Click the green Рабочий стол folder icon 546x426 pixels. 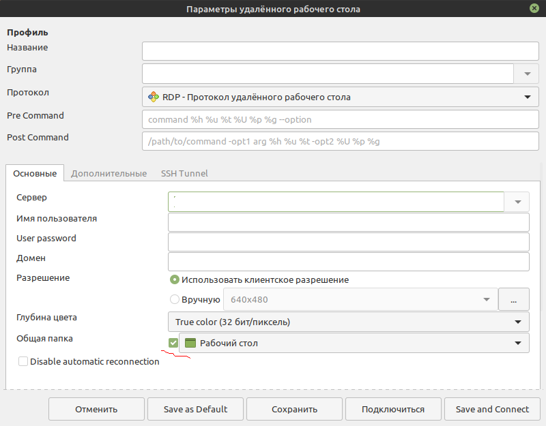tap(190, 343)
